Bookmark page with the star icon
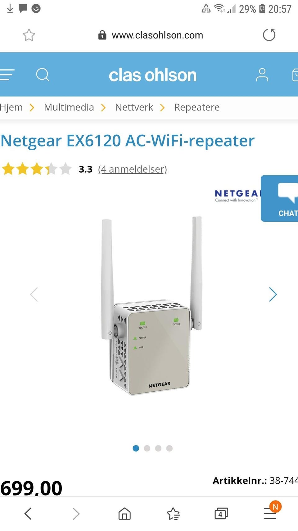 [29, 35]
